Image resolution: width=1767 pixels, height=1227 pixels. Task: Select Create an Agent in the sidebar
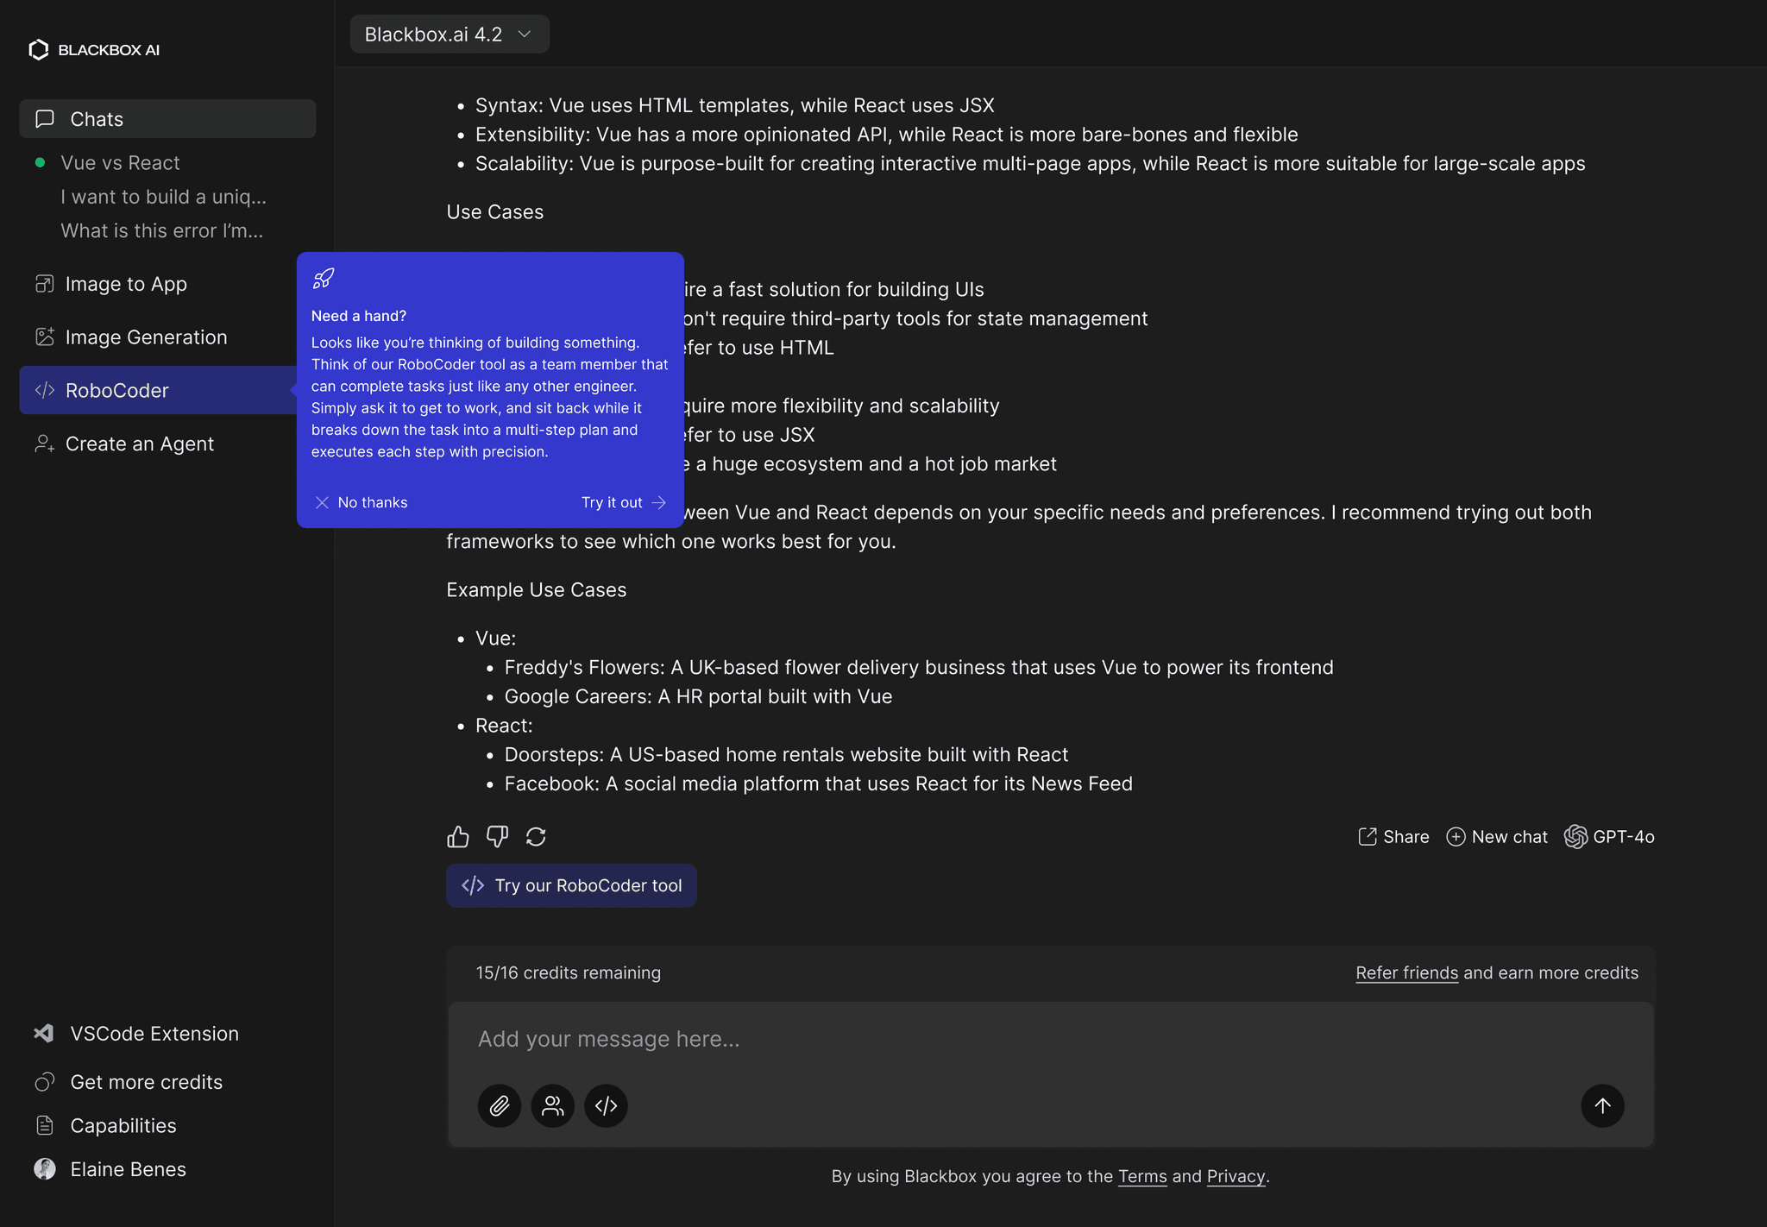click(140, 444)
